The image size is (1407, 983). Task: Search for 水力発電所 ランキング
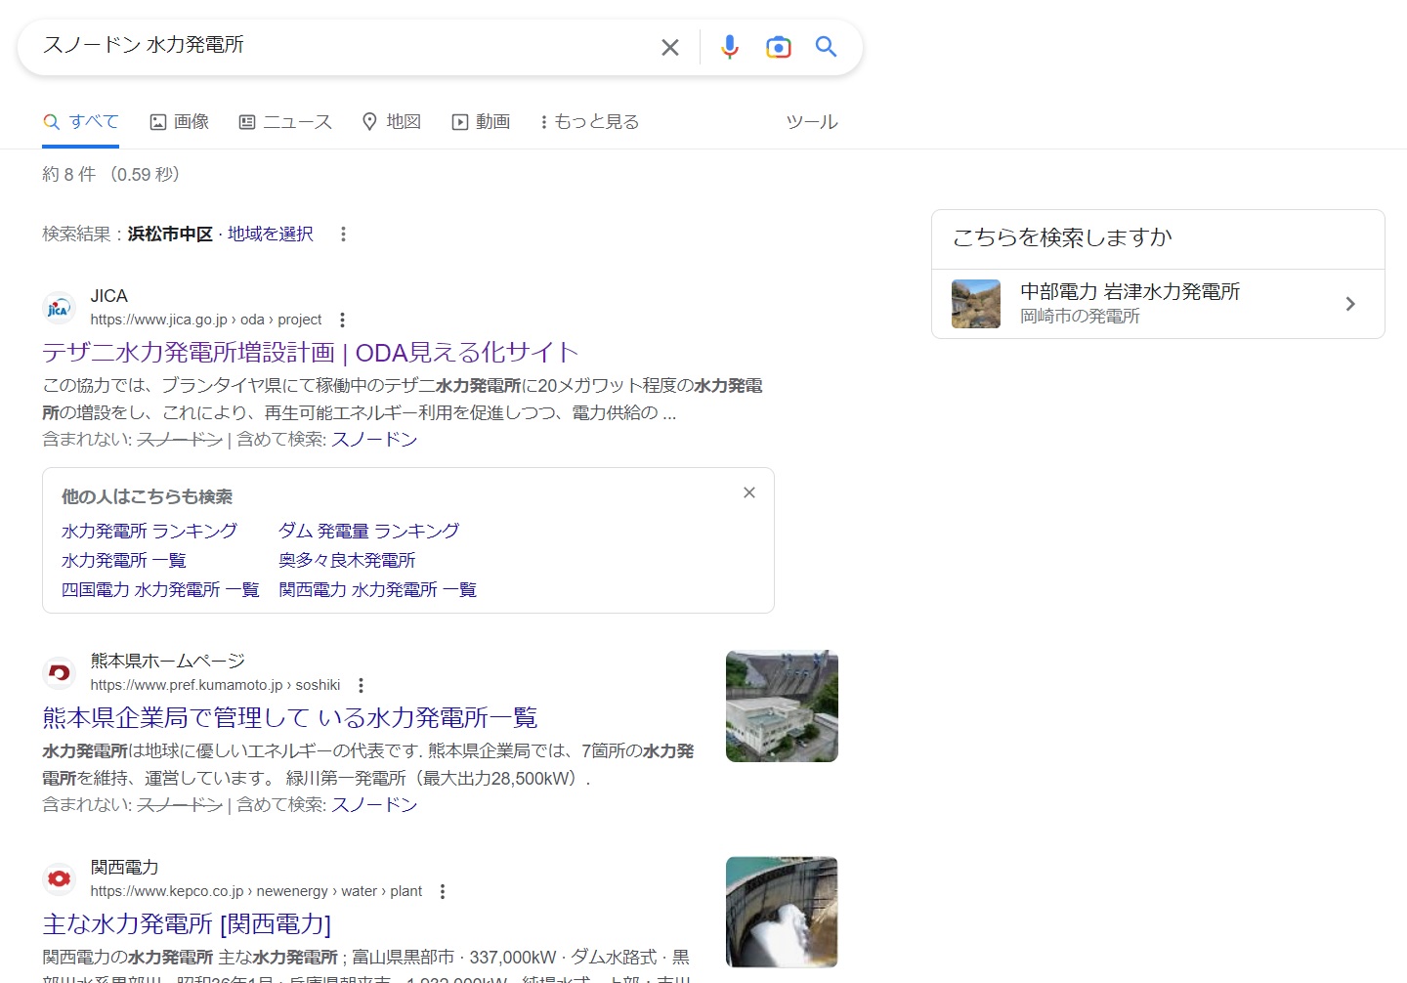(149, 532)
